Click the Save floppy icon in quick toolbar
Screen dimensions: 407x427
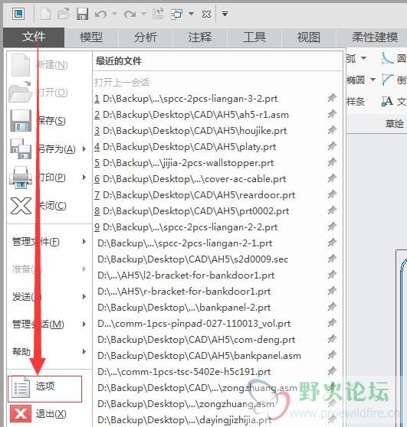click(82, 14)
